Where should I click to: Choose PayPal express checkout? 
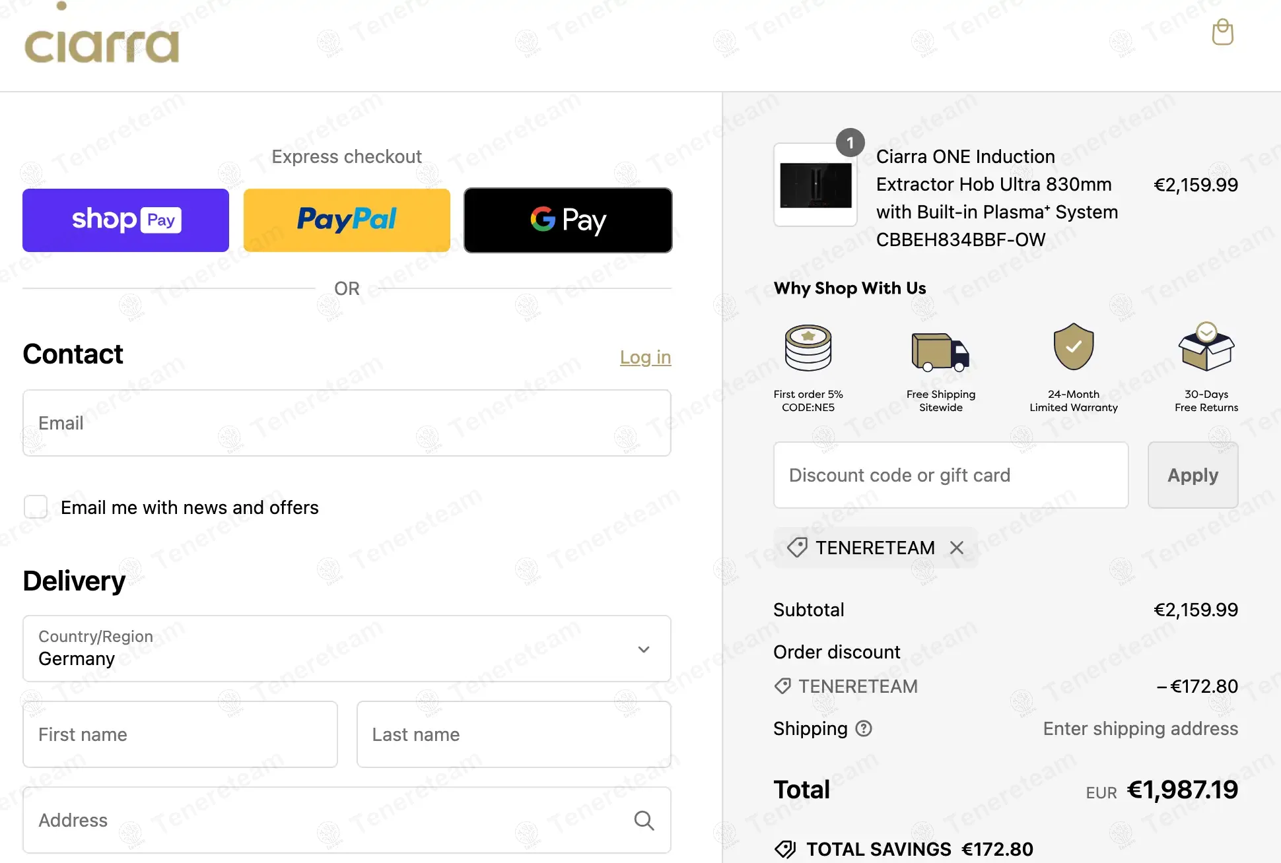(x=347, y=220)
